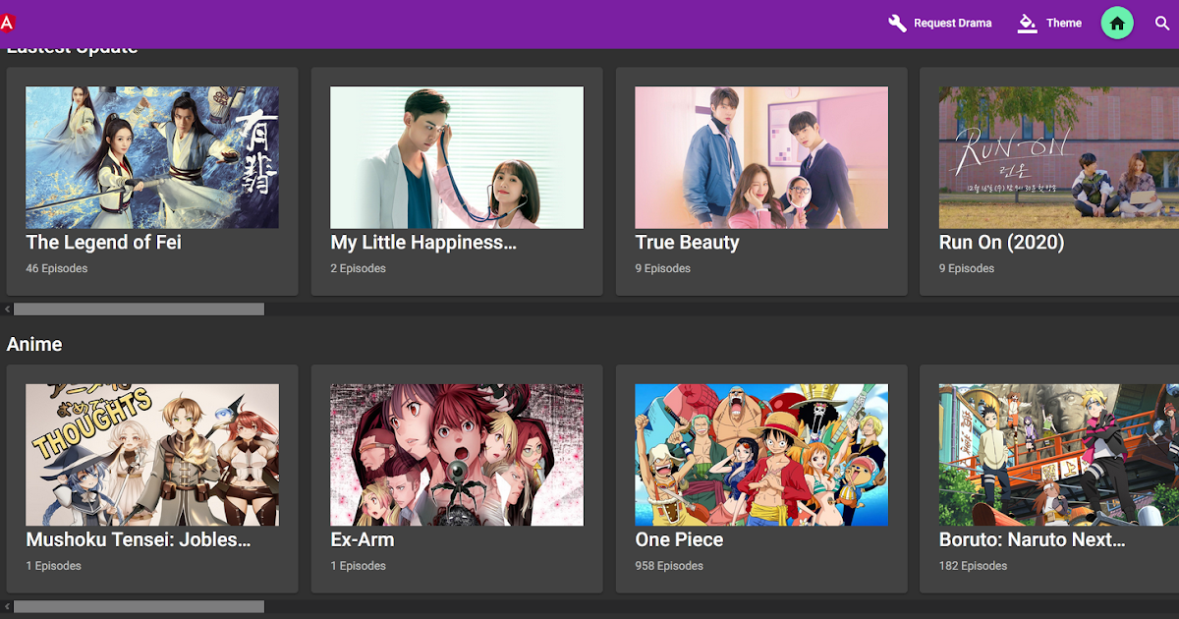Open My Little Happiness poster

pyautogui.click(x=457, y=157)
